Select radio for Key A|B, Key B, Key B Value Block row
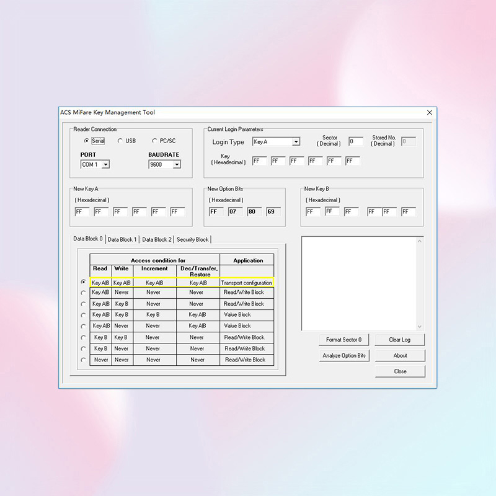 coord(83,315)
